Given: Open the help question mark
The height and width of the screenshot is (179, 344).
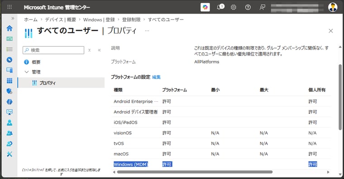Looking at the screenshot, I should coord(248,7).
